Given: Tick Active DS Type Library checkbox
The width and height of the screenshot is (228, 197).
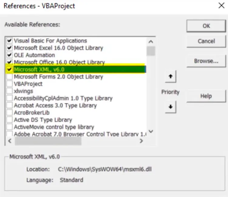Looking at the screenshot, I should 9,120.
